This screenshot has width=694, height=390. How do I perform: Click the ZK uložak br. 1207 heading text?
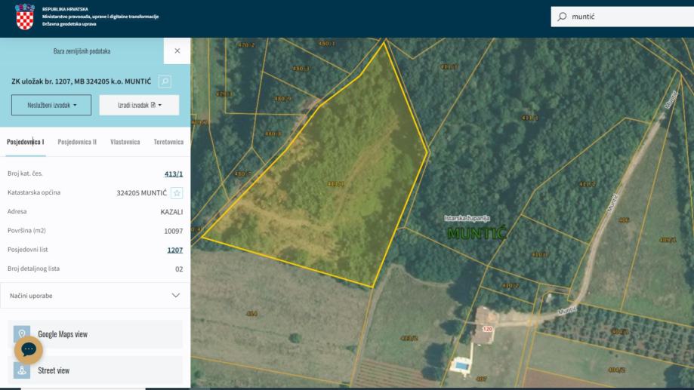click(x=82, y=81)
